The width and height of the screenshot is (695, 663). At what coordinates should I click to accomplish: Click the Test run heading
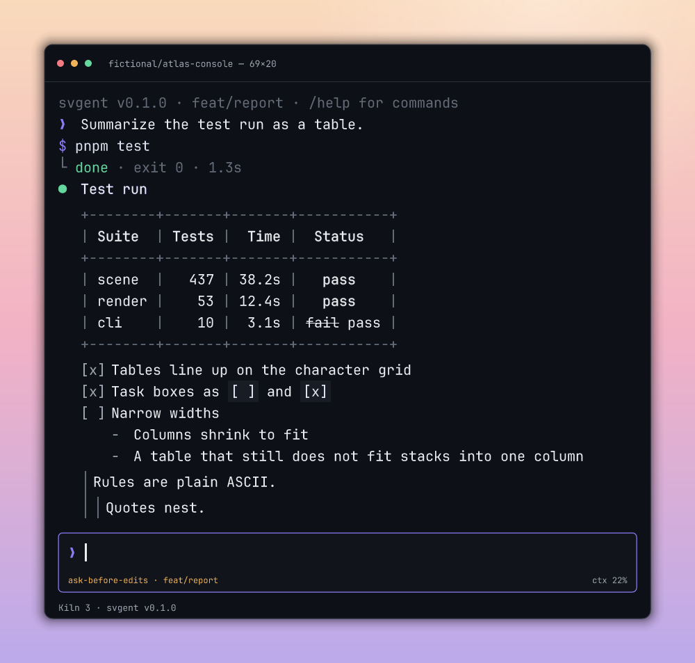tap(114, 189)
